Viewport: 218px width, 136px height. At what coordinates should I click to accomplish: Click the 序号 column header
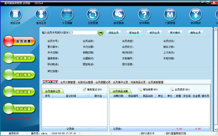click(47, 96)
